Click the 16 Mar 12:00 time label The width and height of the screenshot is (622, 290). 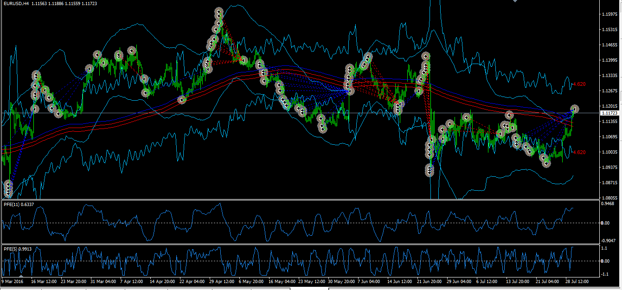pos(44,281)
